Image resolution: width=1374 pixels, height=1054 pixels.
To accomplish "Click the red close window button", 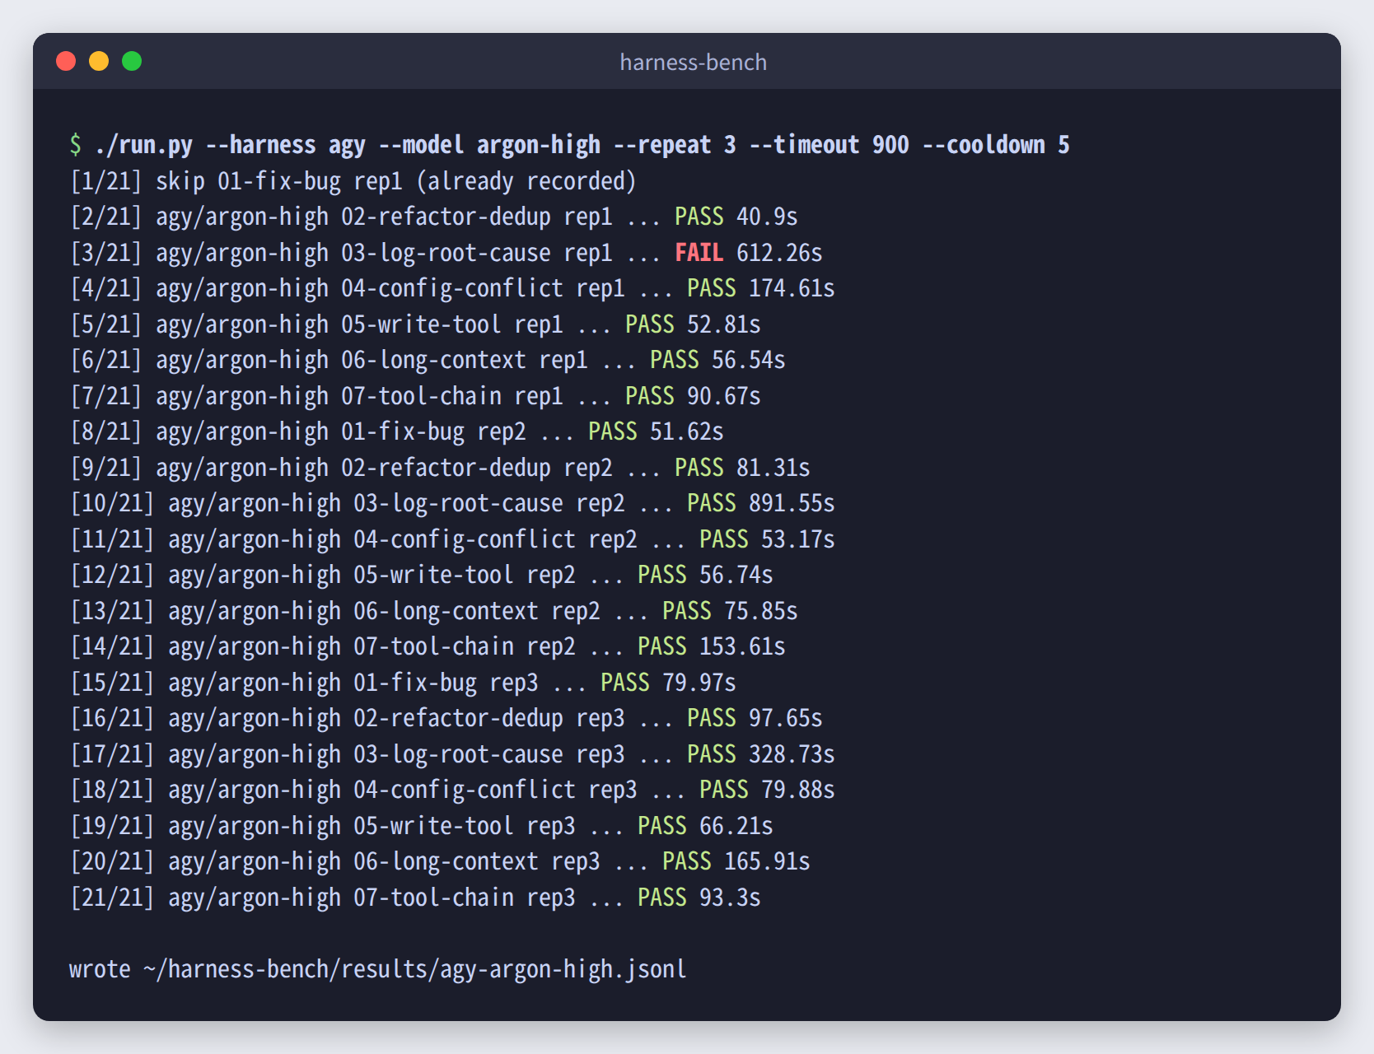I will click(x=66, y=62).
